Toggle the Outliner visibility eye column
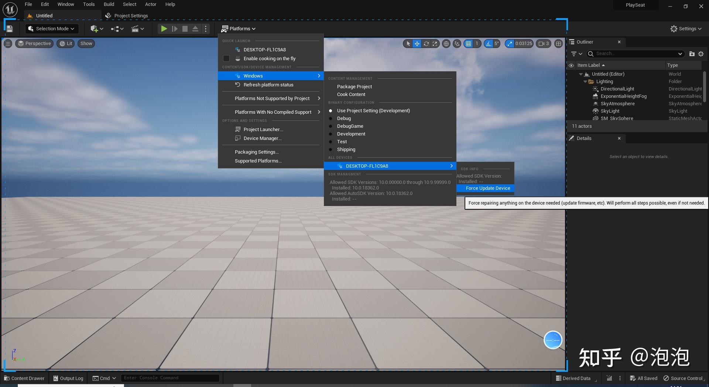This screenshot has width=709, height=387. coord(571,65)
